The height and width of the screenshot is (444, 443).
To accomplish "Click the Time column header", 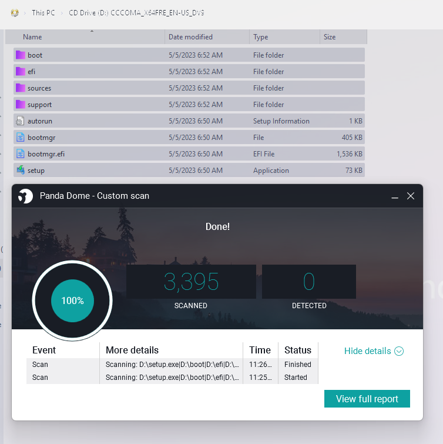I will (x=260, y=350).
